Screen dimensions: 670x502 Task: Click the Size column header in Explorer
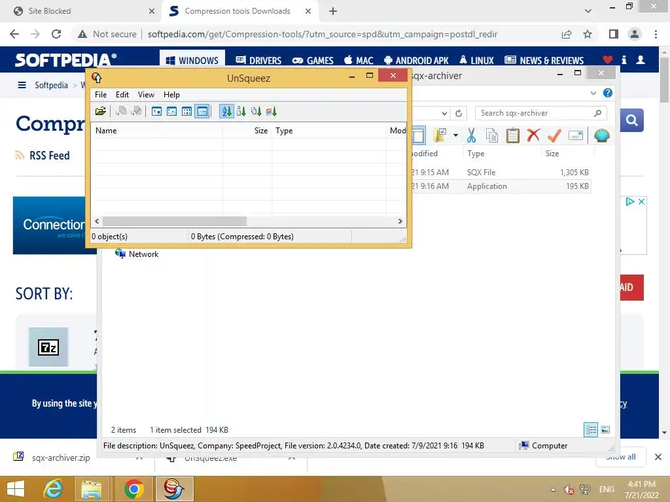coord(567,153)
